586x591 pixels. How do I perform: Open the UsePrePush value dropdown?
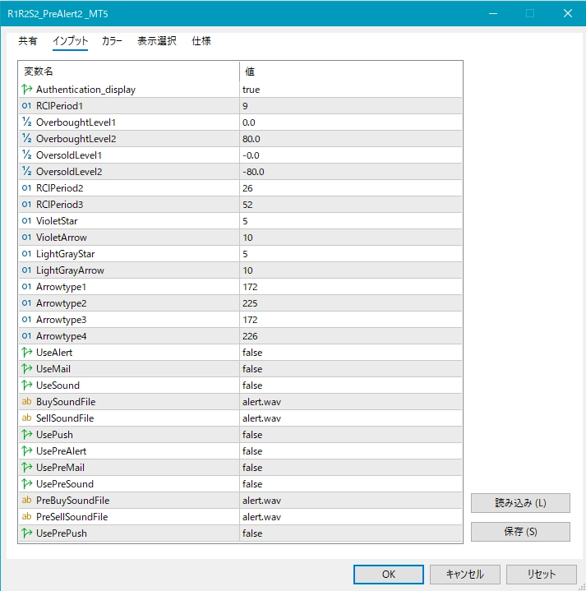point(350,533)
